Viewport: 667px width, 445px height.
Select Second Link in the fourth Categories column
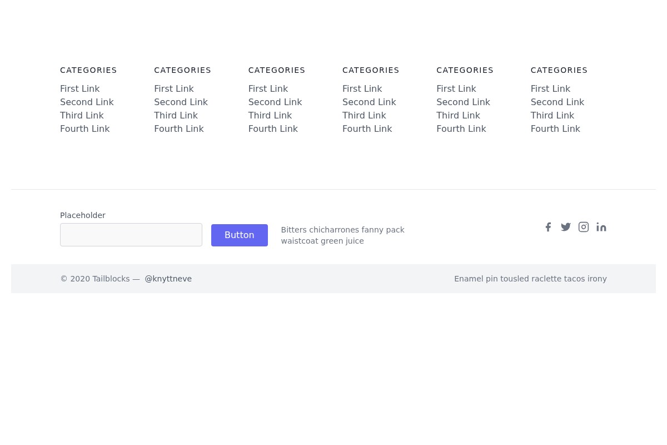(369, 102)
